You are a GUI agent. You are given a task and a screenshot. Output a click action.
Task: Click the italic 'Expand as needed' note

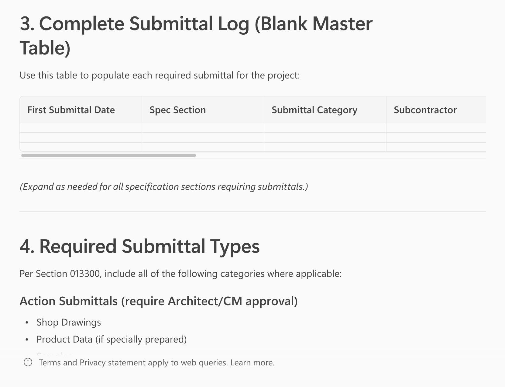click(x=164, y=187)
